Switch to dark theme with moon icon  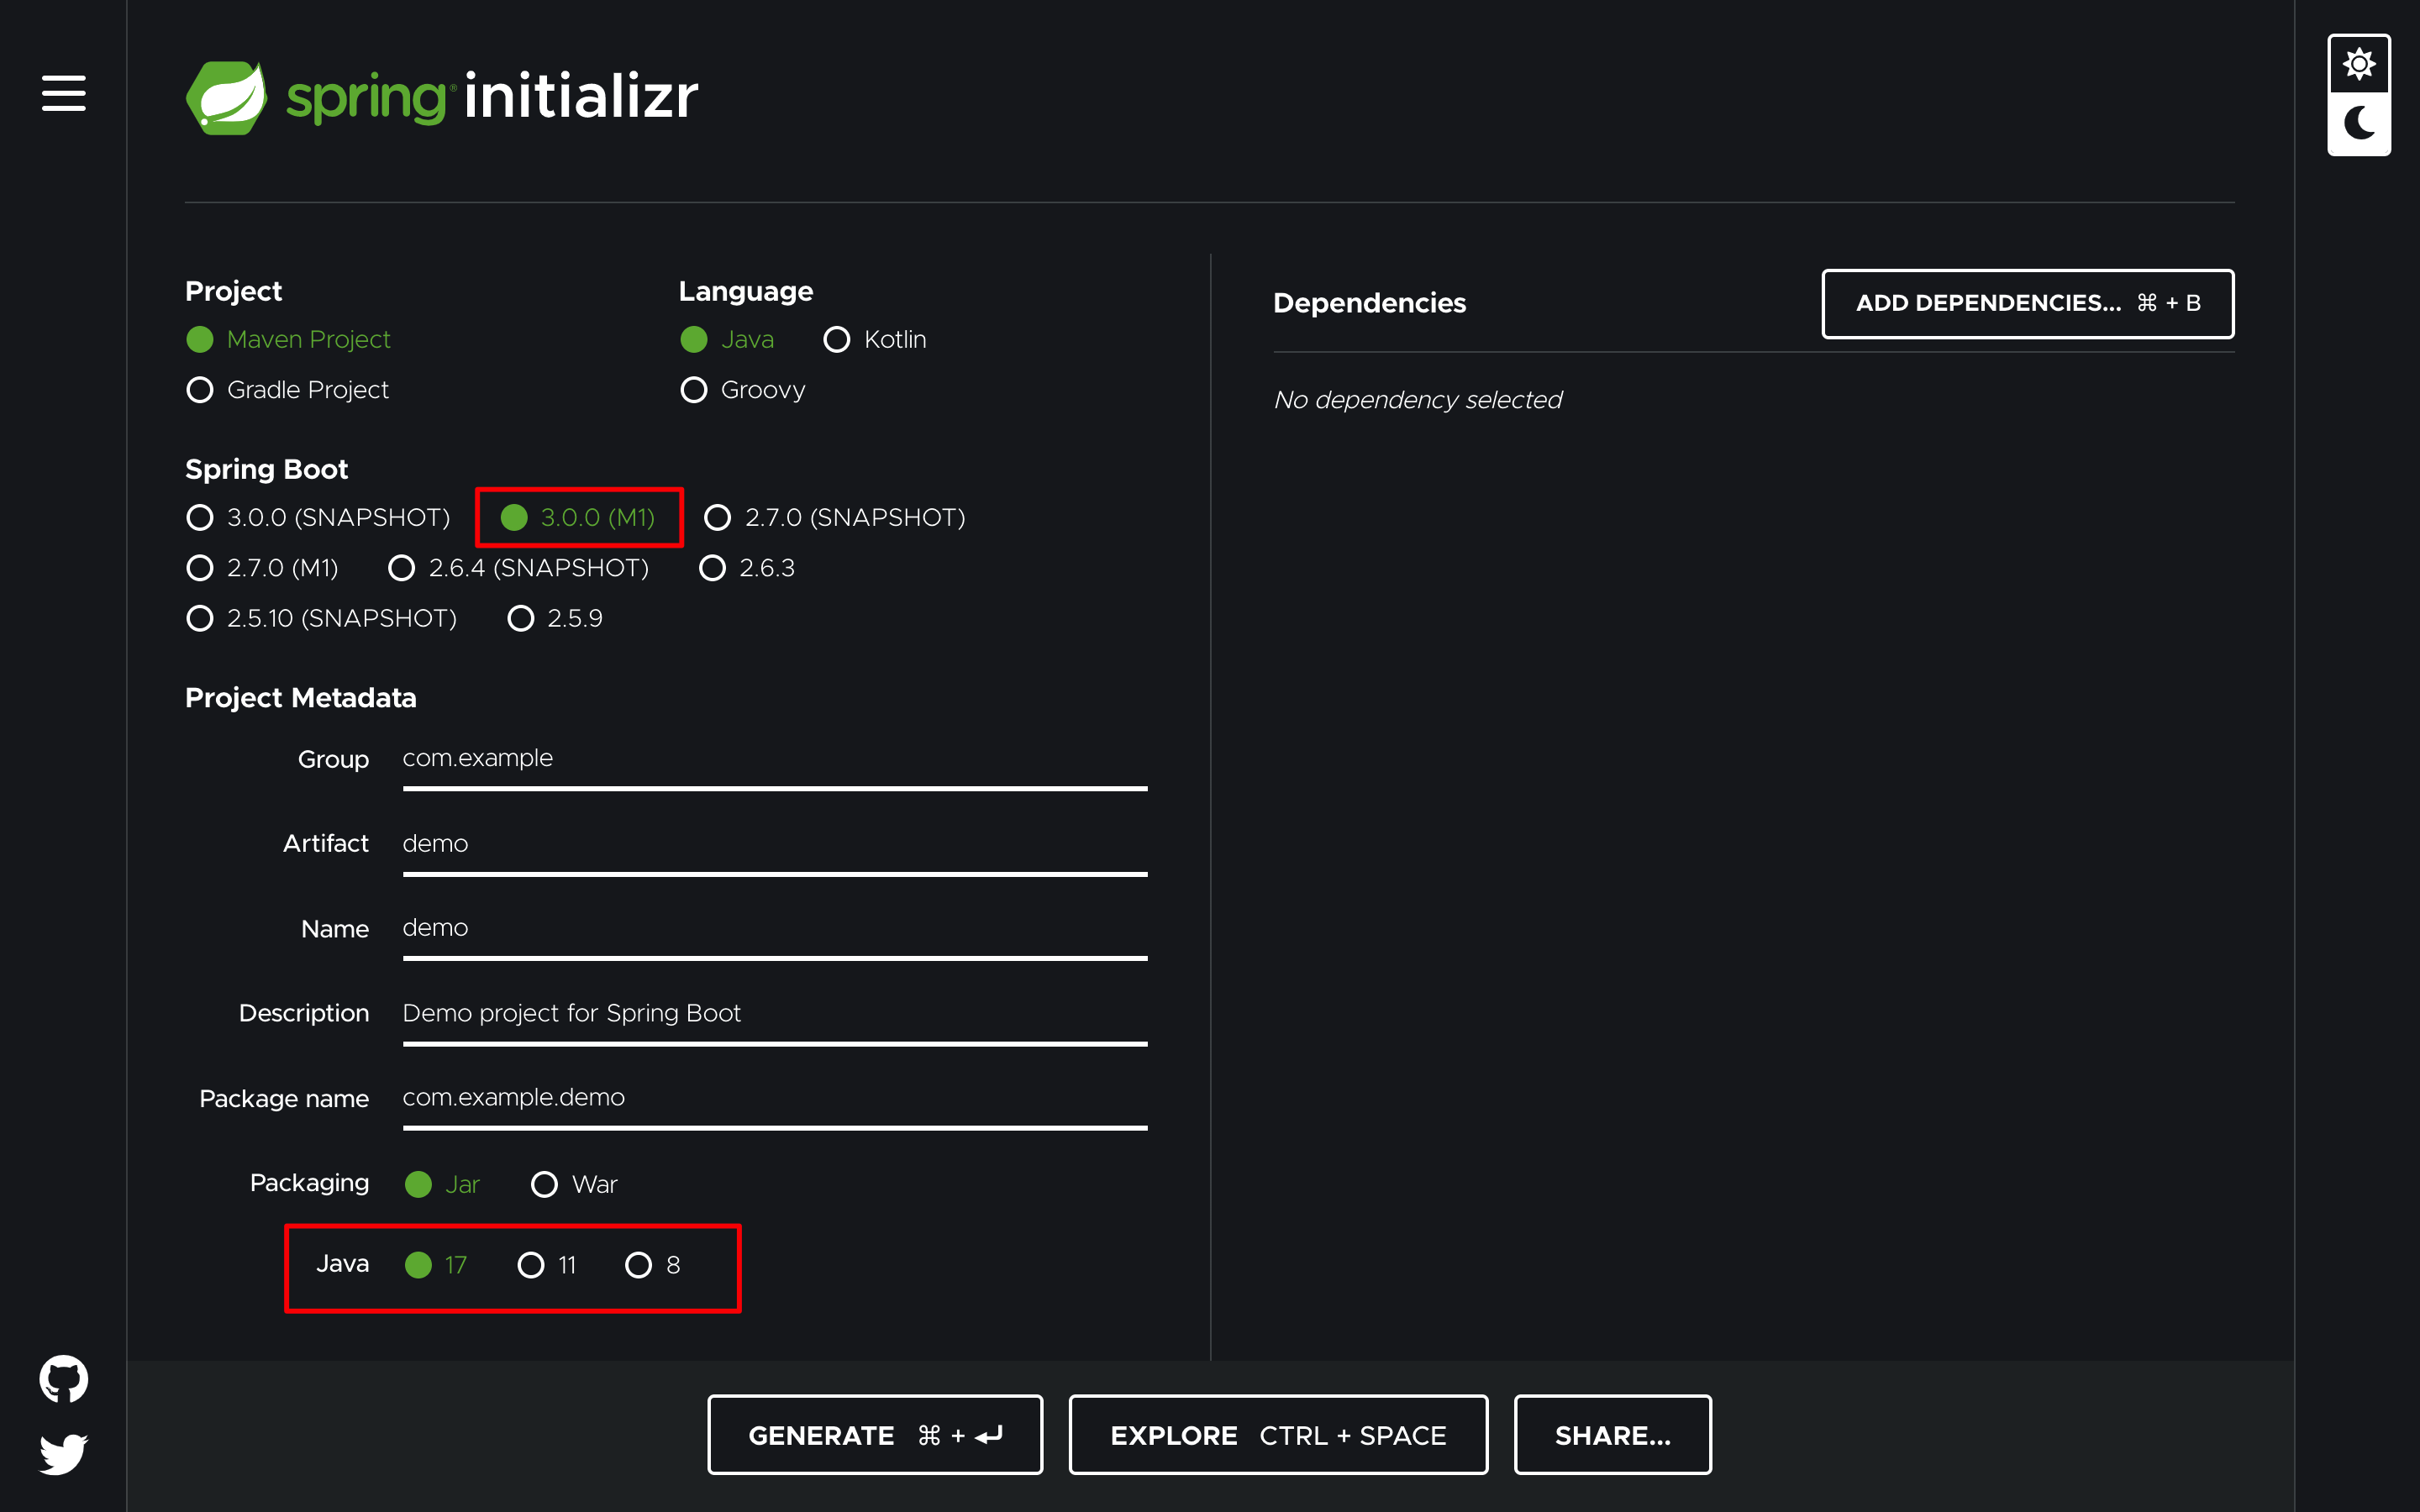(x=2358, y=123)
